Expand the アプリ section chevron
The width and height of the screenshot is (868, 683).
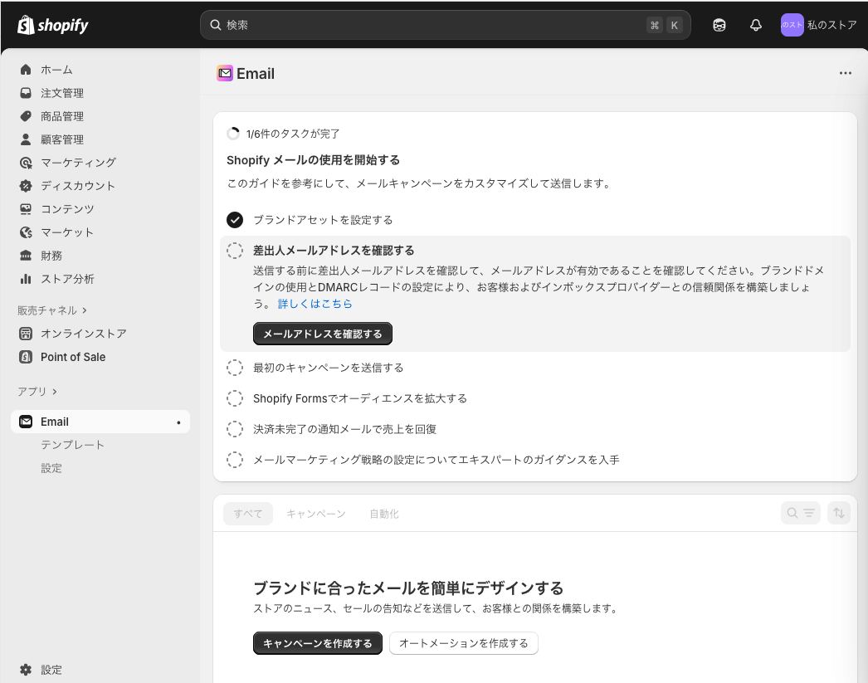tap(54, 392)
